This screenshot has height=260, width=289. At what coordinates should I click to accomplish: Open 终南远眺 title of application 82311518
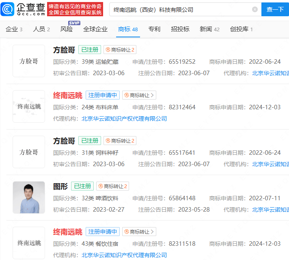point(68,232)
